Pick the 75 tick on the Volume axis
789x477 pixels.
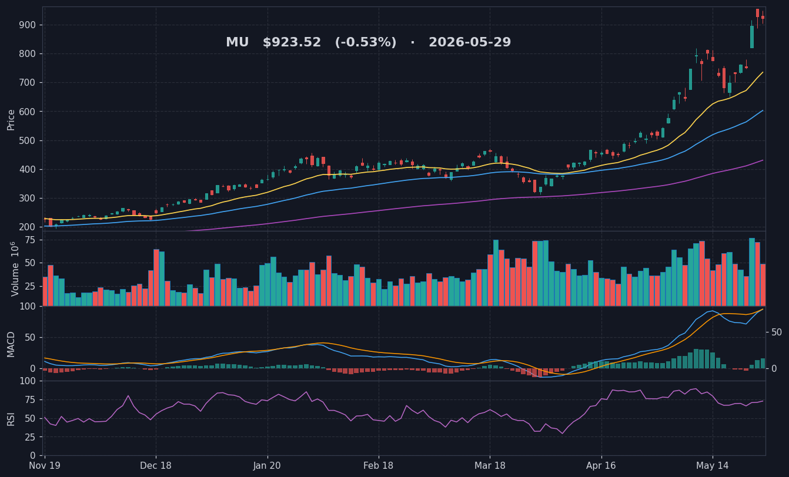[x=31, y=240]
